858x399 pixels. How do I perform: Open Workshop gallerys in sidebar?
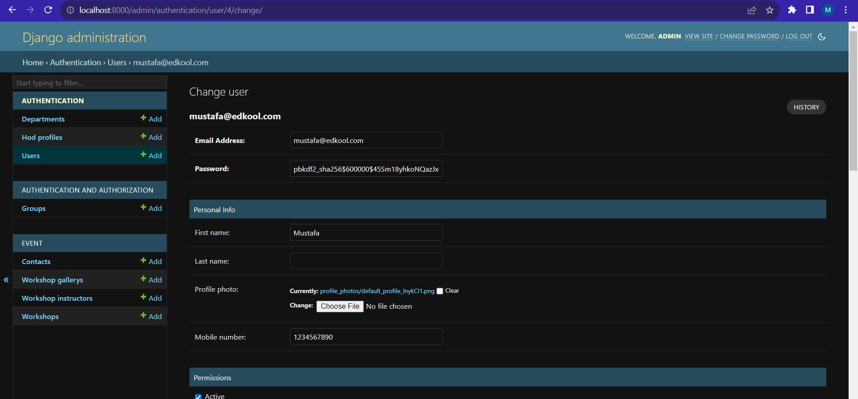(52, 280)
